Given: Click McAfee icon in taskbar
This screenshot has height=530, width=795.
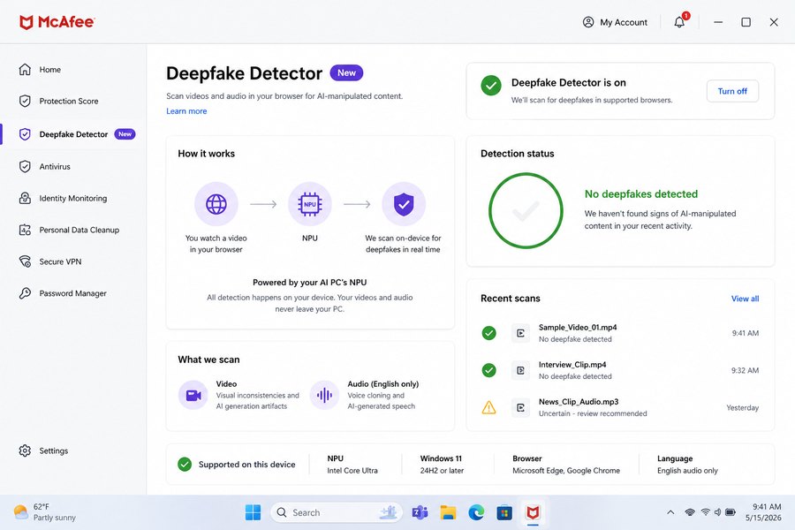Looking at the screenshot, I should 533,512.
